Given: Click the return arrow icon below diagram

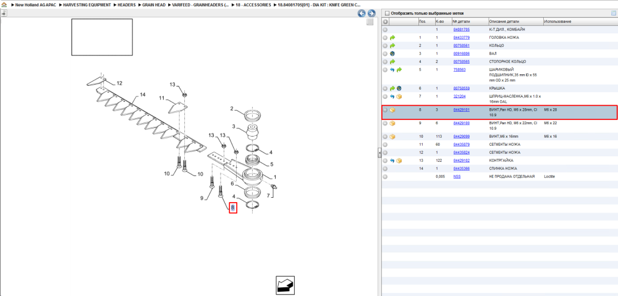Looking at the screenshot, I should 285,285.
